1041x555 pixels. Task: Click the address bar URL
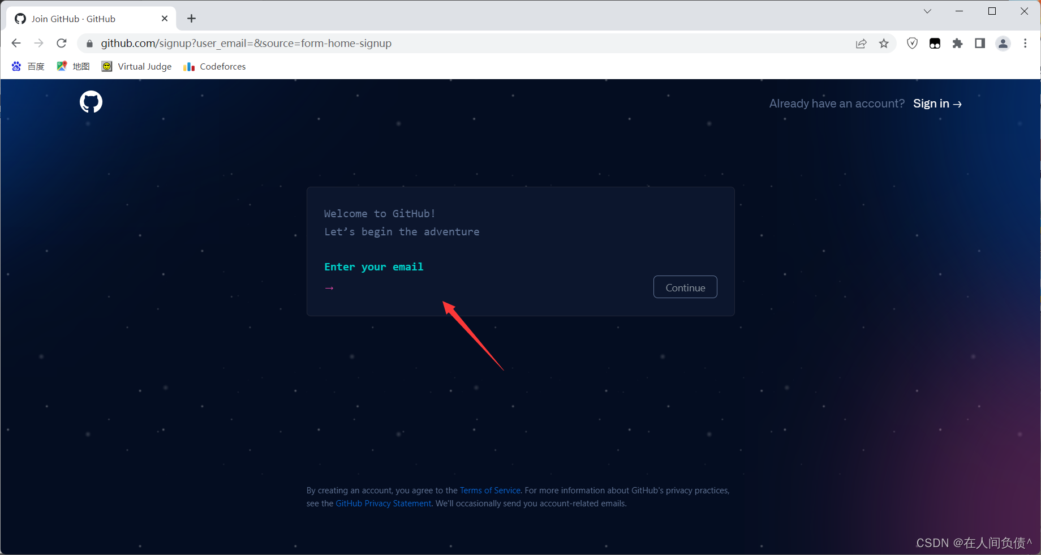[246, 44]
